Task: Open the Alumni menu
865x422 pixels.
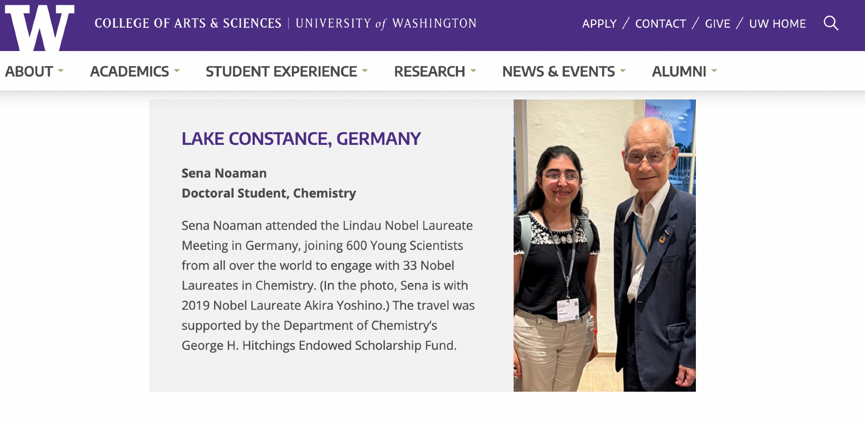Action: pos(679,71)
